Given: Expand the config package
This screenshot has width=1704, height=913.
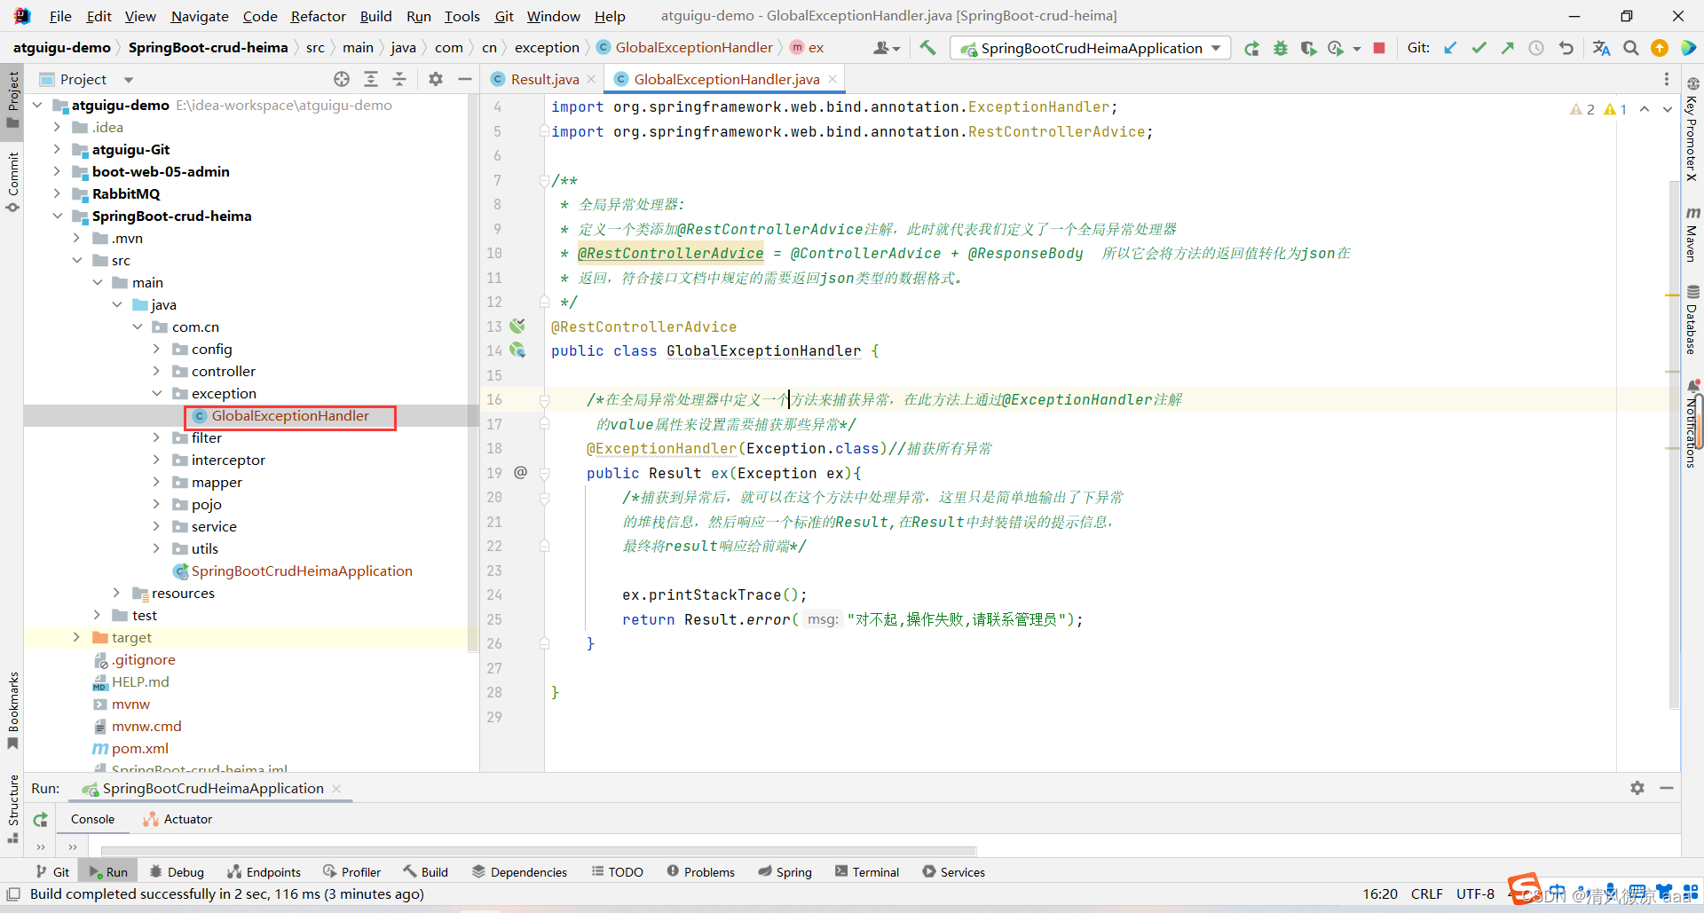Looking at the screenshot, I should tap(157, 349).
